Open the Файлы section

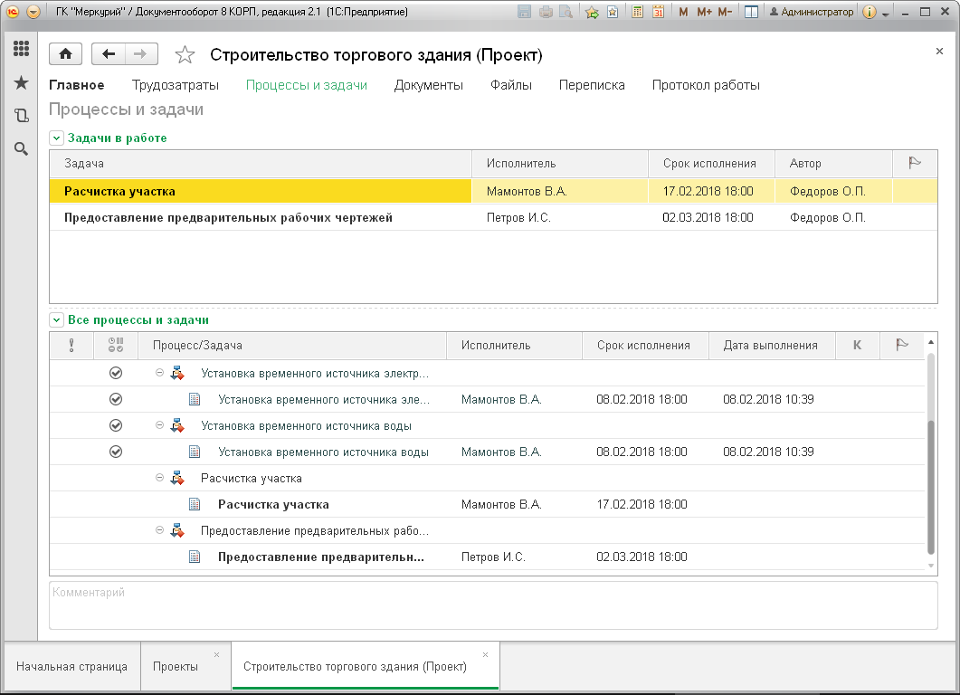tap(510, 85)
